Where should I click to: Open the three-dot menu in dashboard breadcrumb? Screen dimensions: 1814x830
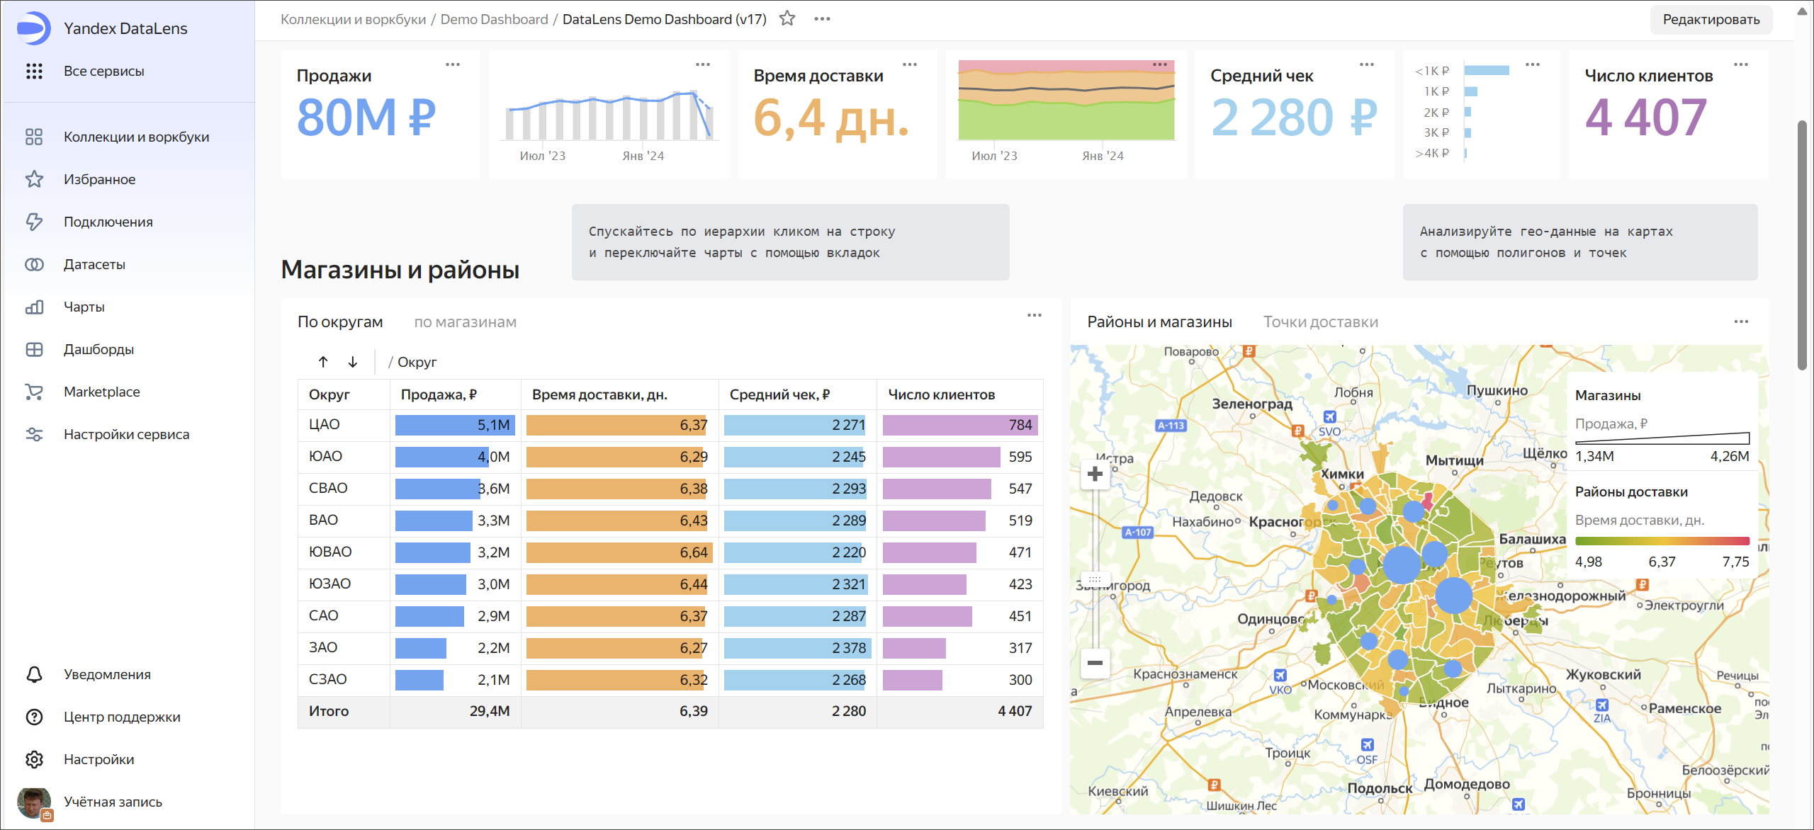click(822, 19)
